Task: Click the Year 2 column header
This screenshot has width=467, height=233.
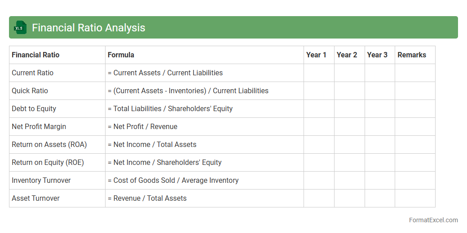Action: tap(347, 55)
